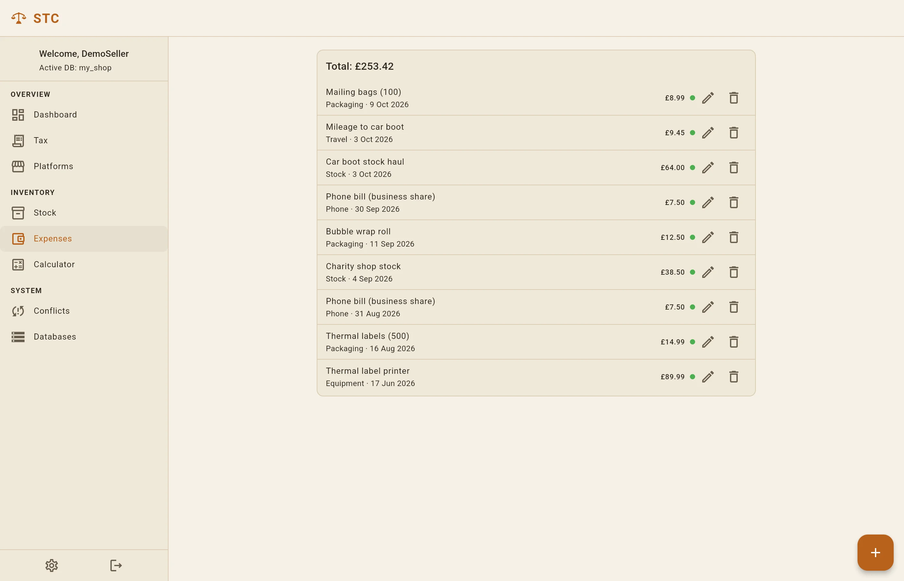
Task: Open the Databases page
Action: (84, 337)
